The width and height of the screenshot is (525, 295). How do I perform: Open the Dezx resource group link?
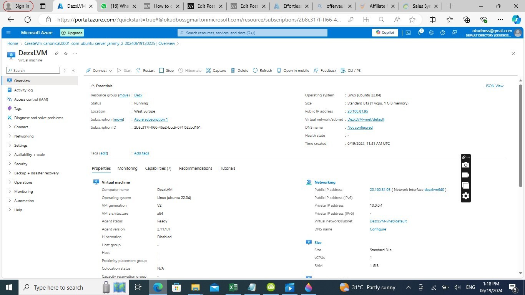[138, 95]
